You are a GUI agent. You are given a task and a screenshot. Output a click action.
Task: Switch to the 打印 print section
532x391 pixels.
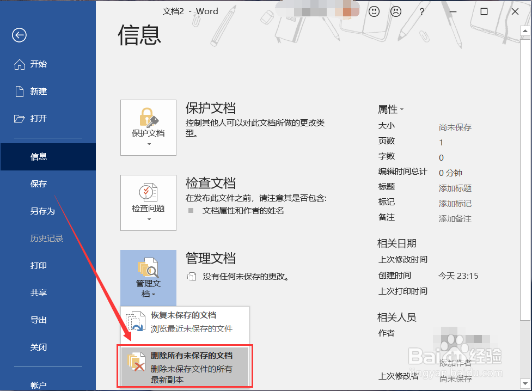tap(38, 265)
